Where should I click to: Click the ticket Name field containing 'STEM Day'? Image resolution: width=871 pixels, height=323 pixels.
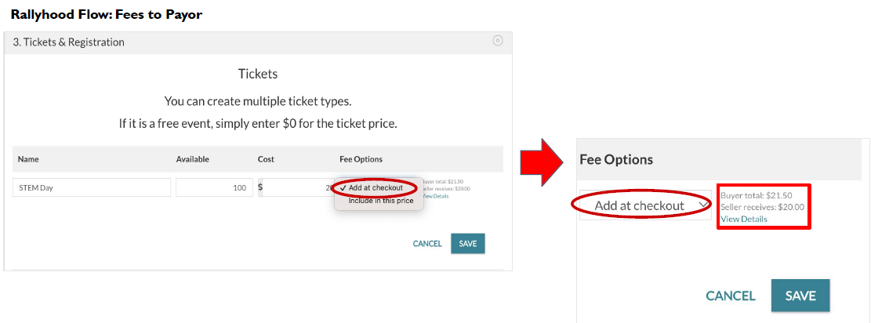pyautogui.click(x=93, y=187)
